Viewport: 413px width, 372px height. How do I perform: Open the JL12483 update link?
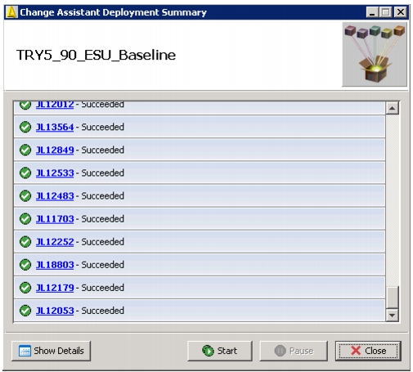(55, 195)
